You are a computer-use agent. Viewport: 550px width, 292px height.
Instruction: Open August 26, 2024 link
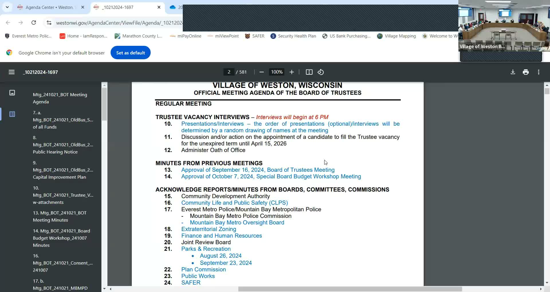221,256
